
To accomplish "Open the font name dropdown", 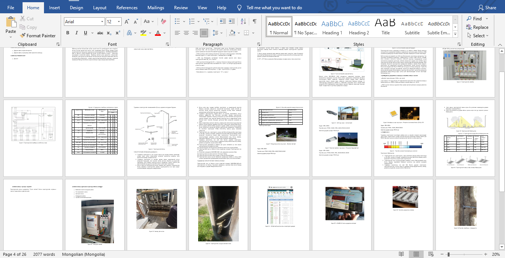I will click(x=101, y=22).
